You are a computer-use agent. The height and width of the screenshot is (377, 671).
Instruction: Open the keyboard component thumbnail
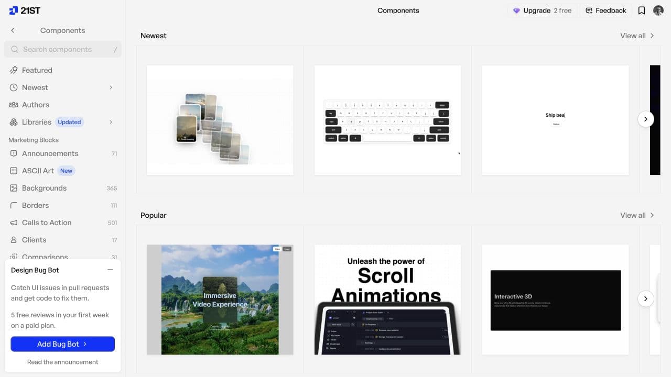[x=388, y=120]
